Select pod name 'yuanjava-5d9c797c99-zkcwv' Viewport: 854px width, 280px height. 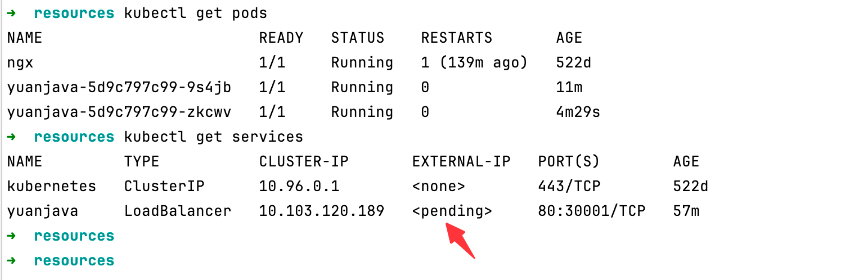(x=119, y=112)
